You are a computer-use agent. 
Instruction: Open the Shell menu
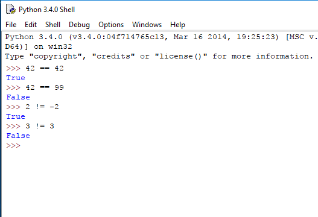click(x=52, y=25)
